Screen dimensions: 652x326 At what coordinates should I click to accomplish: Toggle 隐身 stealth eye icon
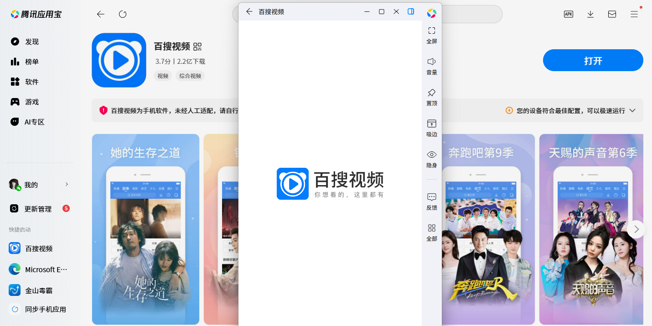[432, 159]
